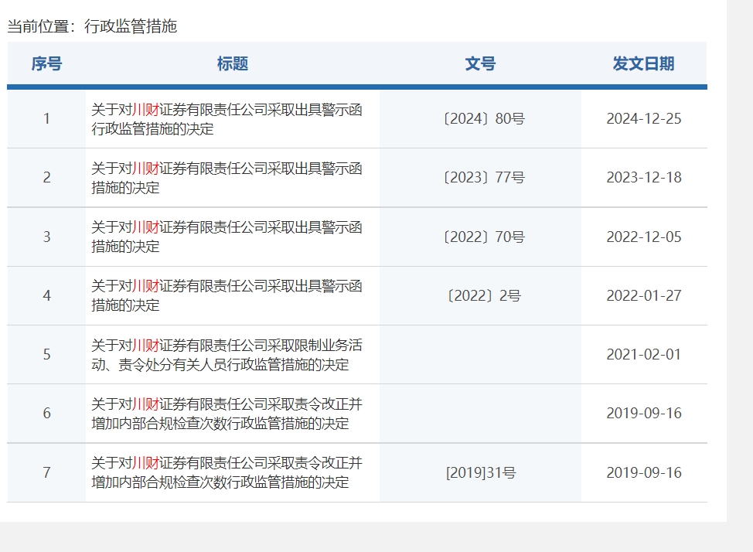Open the 2023-12-18 警示函措施 decision title
Viewport: 753px width, 552px height.
click(x=227, y=178)
